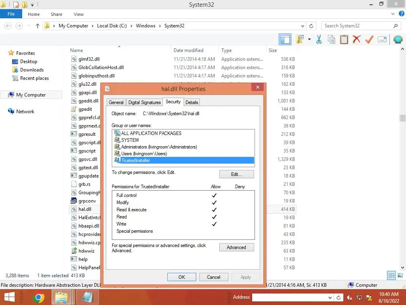Image resolution: width=406 pixels, height=305 pixels.
Task: Click the Copy pages icon in toolbar
Action: pyautogui.click(x=331, y=39)
